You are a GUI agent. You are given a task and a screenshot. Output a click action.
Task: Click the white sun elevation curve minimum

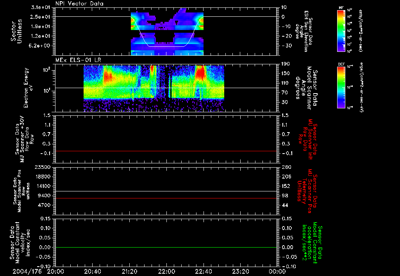click(x=166, y=46)
